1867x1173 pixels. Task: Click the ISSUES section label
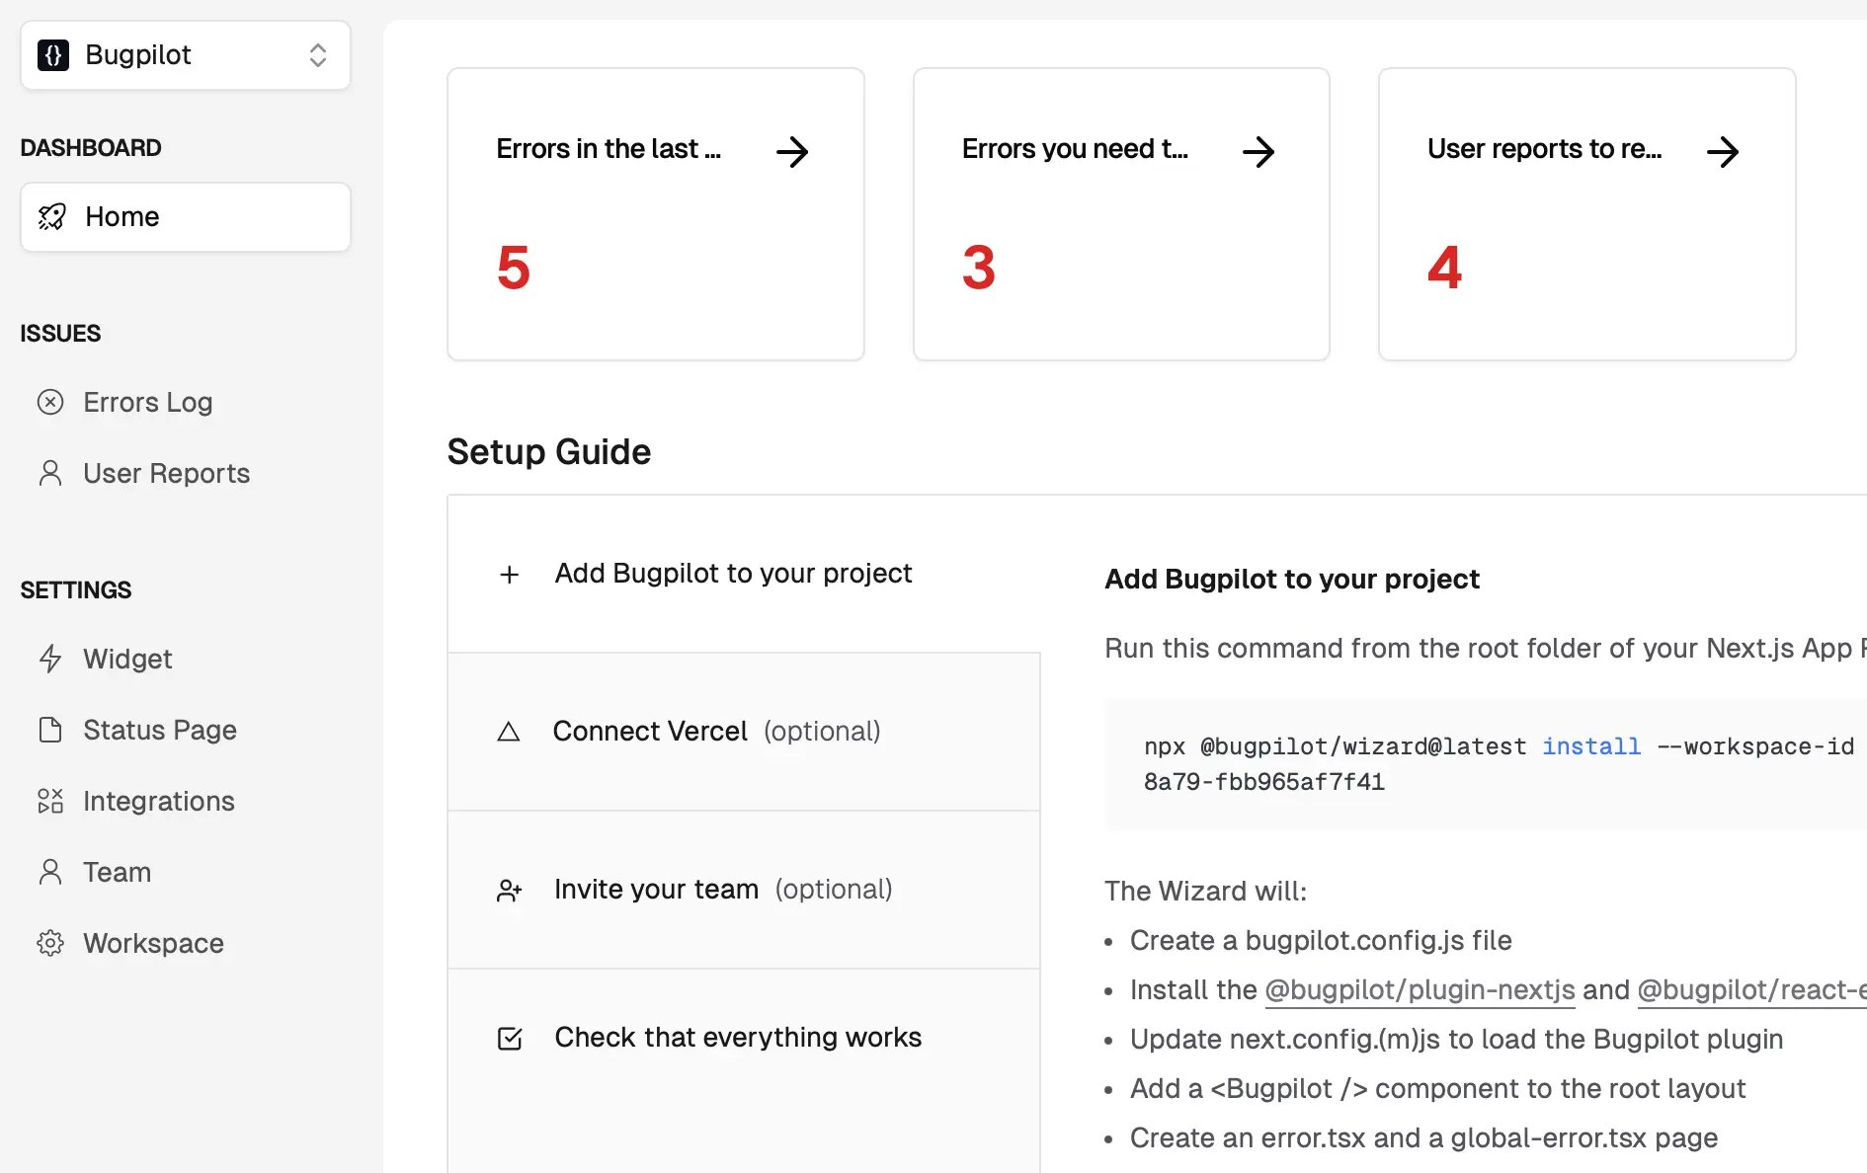click(60, 334)
